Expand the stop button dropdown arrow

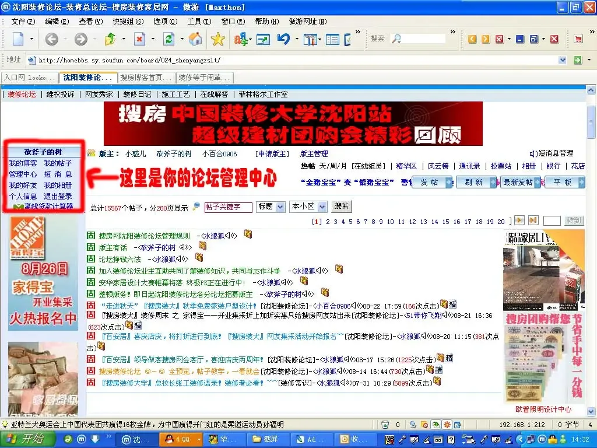point(153,39)
